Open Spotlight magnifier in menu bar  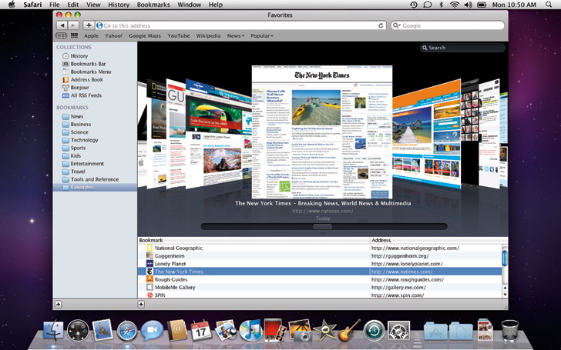point(549,5)
